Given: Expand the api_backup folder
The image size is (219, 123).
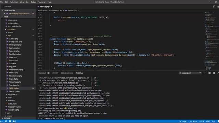Looking at the screenshot, I should coord(13,94).
